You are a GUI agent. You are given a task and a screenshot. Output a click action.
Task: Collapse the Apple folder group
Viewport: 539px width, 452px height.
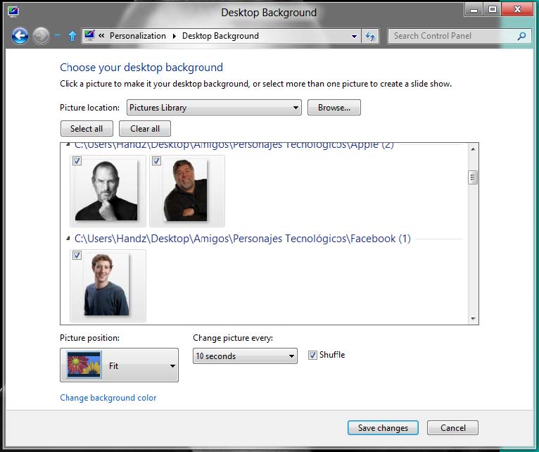68,145
